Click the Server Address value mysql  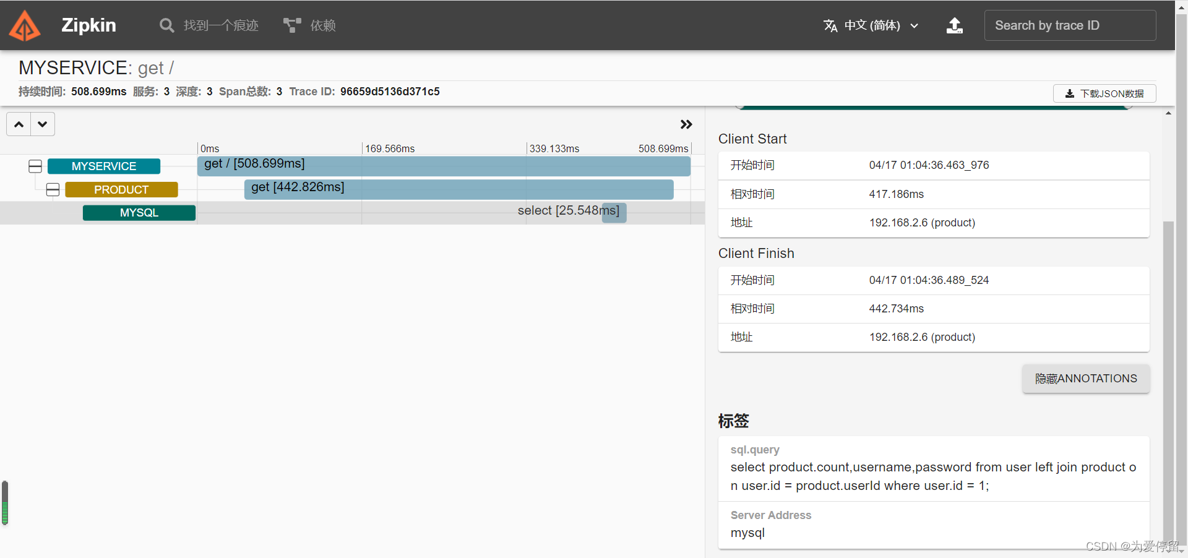pos(747,533)
